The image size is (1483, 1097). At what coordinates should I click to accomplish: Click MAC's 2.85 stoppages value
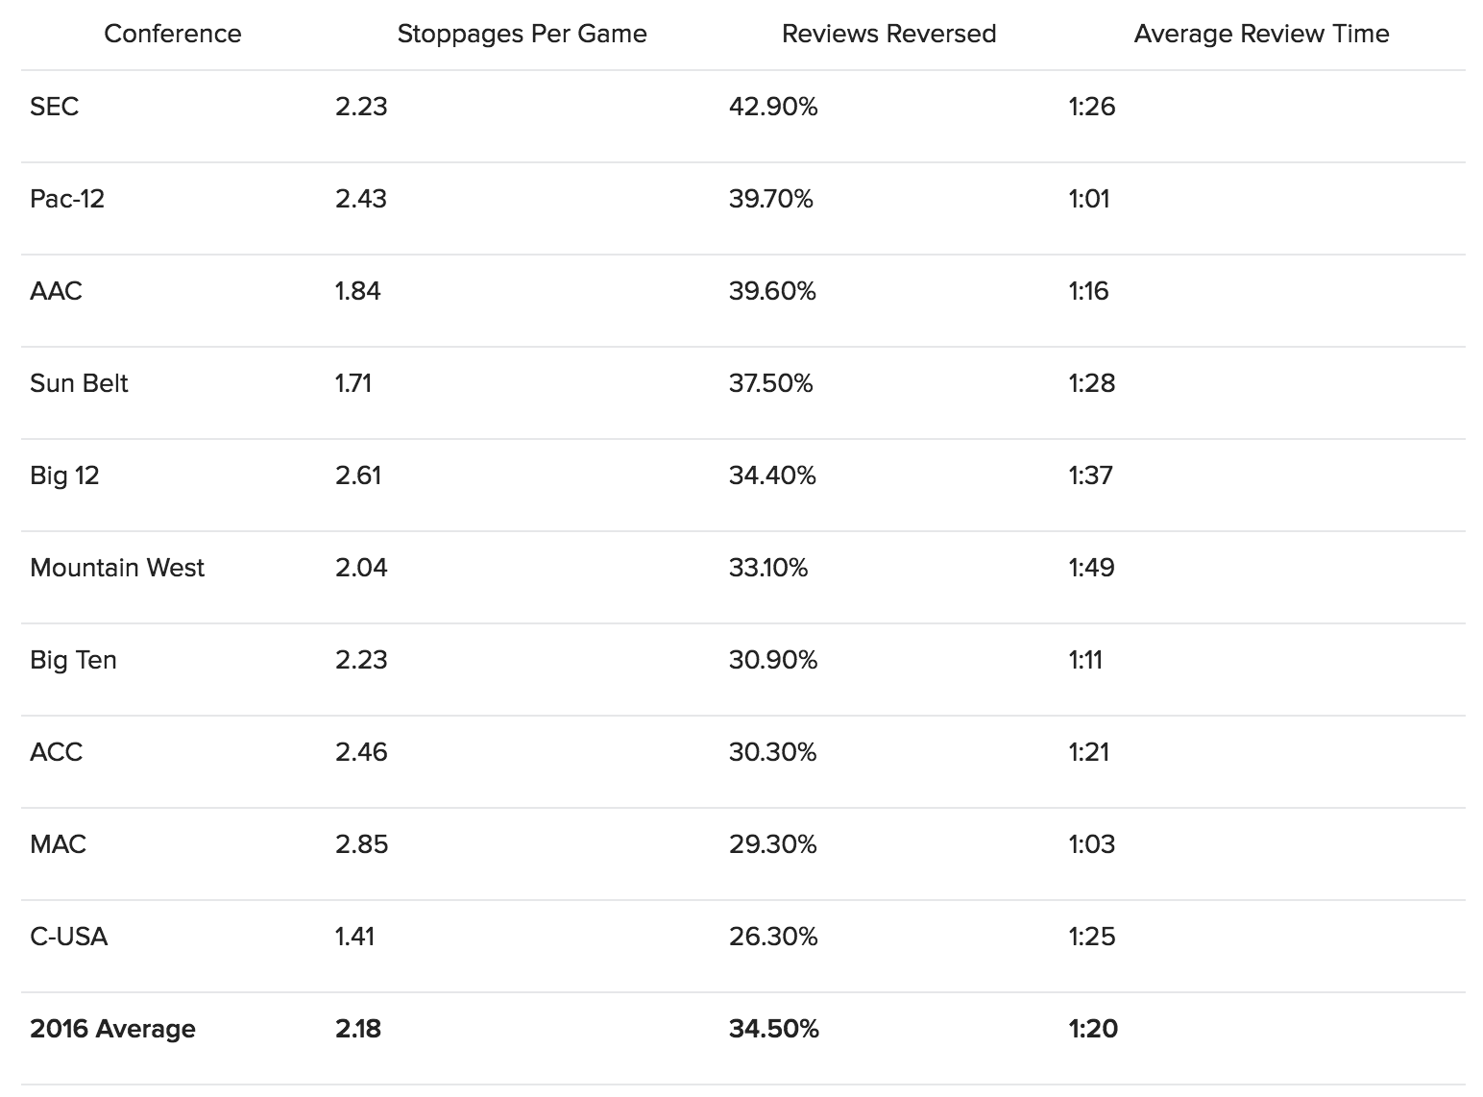361,844
